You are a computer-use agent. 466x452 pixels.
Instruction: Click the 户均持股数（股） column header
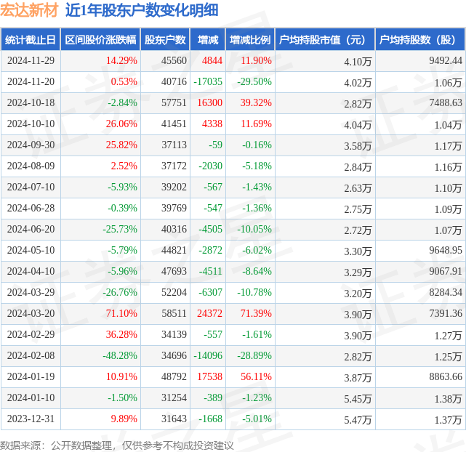click(420, 39)
